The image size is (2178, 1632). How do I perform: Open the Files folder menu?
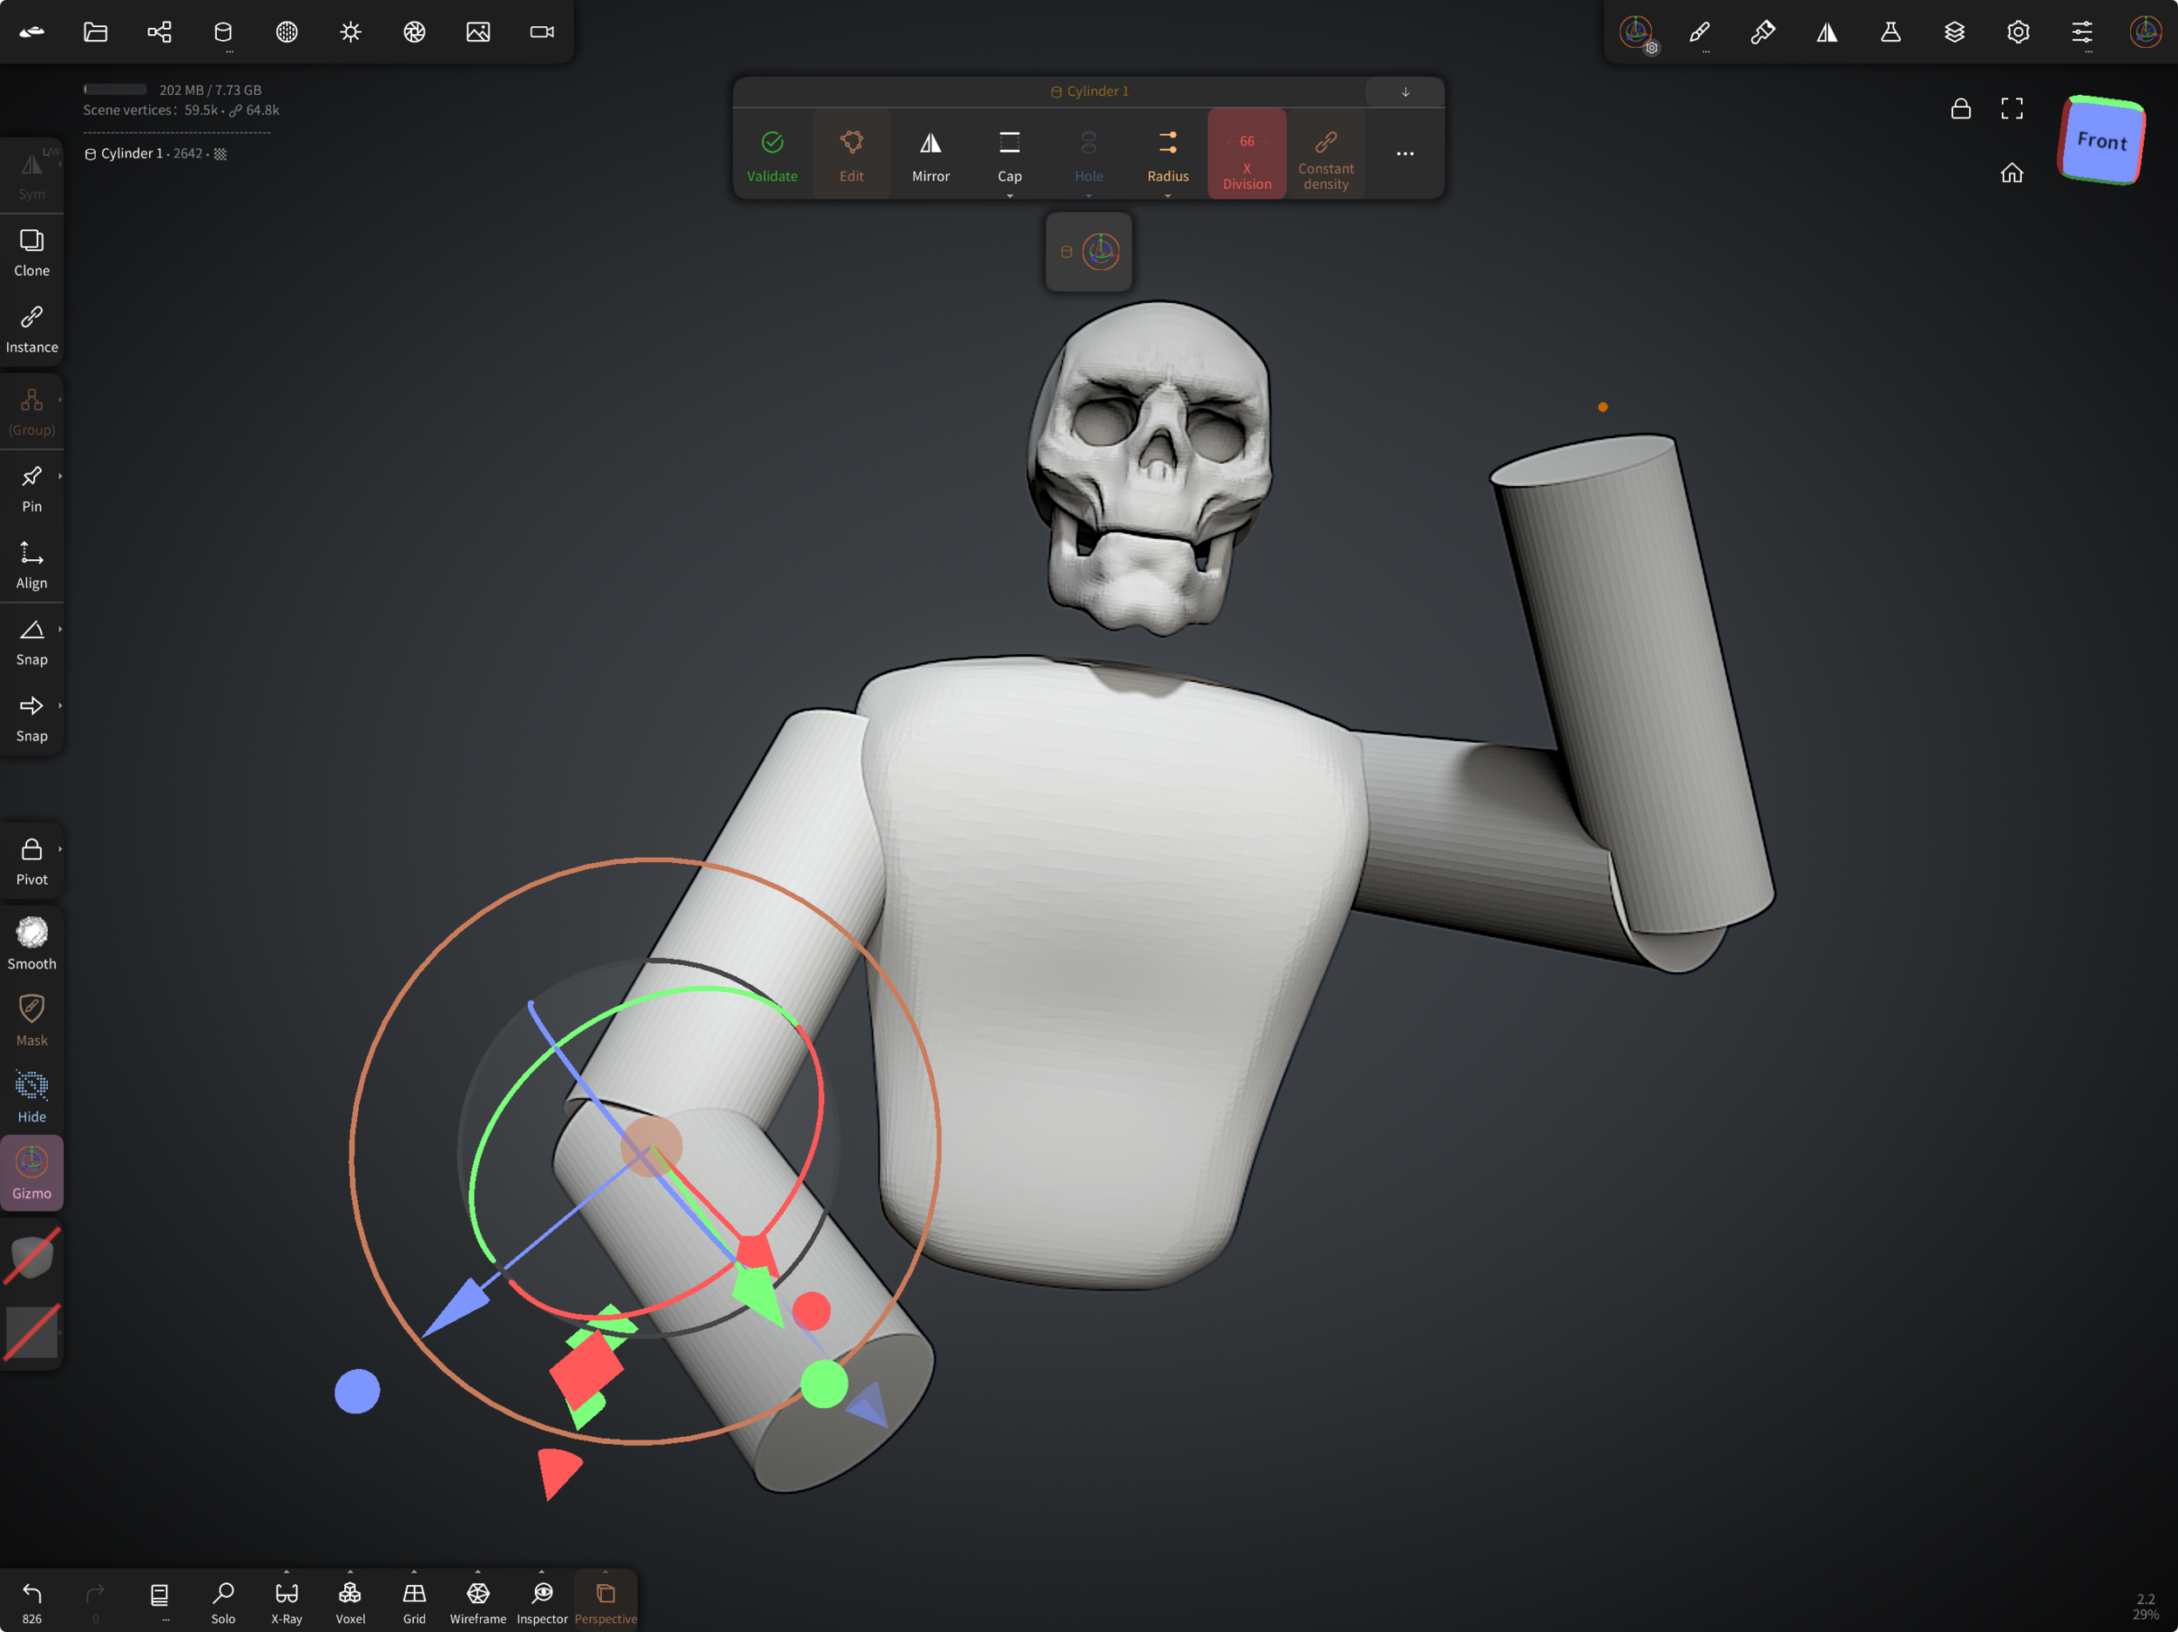click(96, 31)
